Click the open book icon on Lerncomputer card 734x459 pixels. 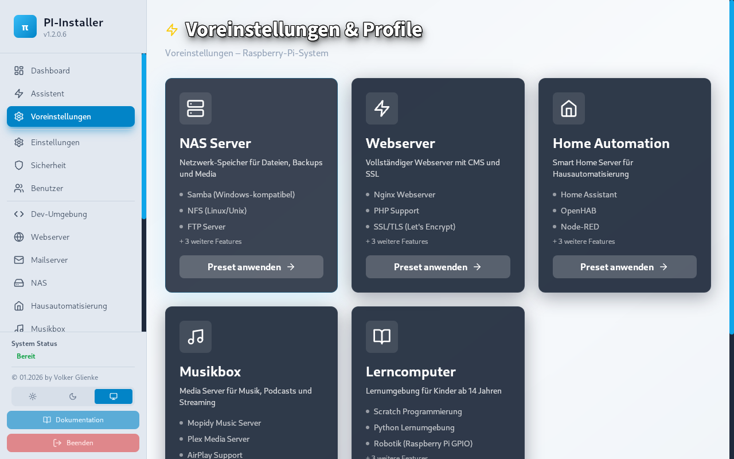382,337
